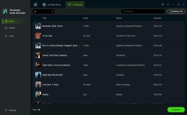Click duration 00:03:03
Viewport: 187px width, 115px height.
point(158,94)
